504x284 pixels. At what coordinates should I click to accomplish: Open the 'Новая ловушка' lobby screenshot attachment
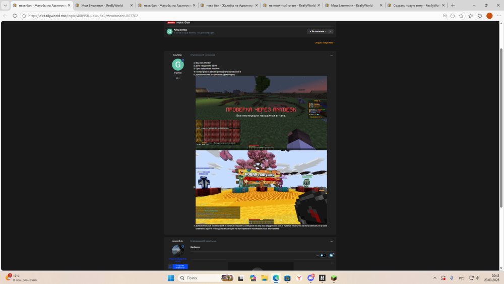point(261,187)
